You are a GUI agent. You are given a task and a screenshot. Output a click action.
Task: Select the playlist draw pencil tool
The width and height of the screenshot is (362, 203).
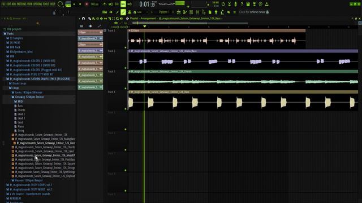tap(89, 19)
